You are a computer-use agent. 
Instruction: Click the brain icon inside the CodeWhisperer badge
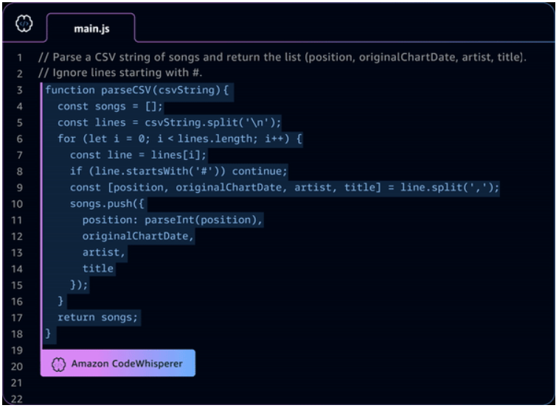58,364
